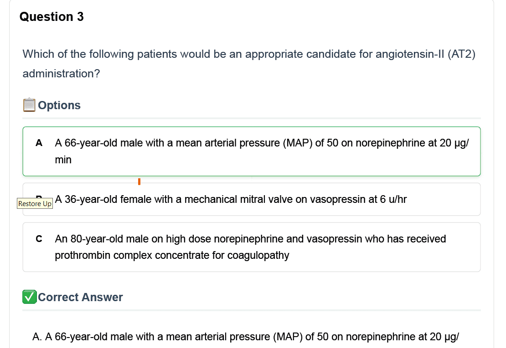506x348 pixels.
Task: Click the Options section heading
Action: click(59, 105)
